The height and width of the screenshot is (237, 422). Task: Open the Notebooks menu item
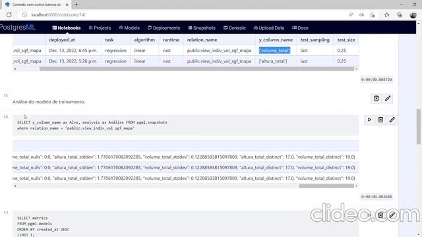(x=67, y=28)
